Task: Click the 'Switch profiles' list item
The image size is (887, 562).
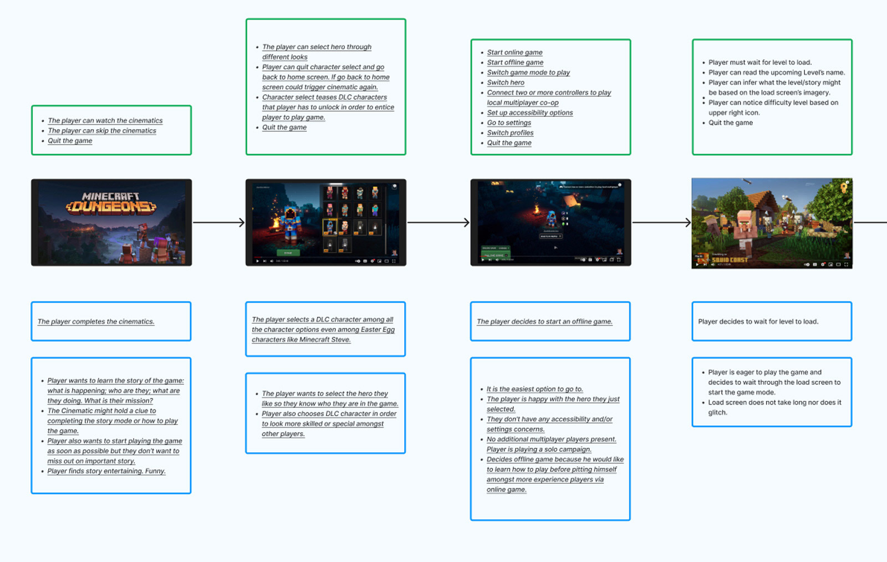Action: [x=510, y=132]
